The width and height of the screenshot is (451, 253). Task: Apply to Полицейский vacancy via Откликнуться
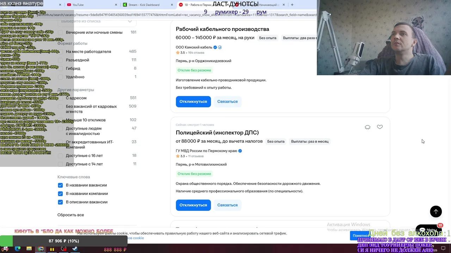pos(193,205)
